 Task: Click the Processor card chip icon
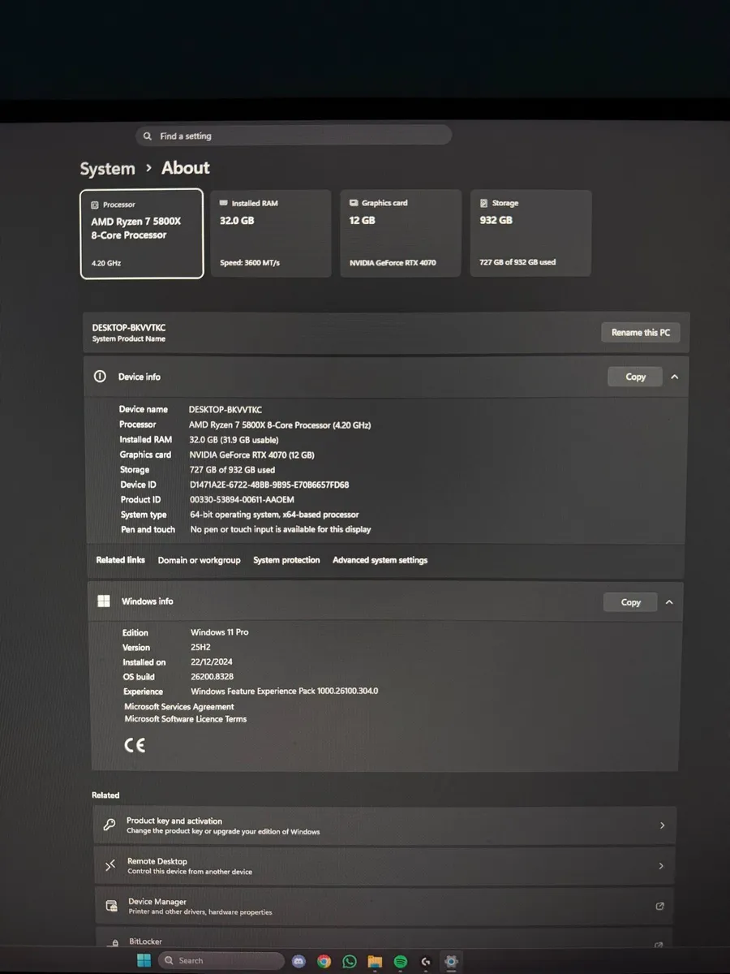95,205
